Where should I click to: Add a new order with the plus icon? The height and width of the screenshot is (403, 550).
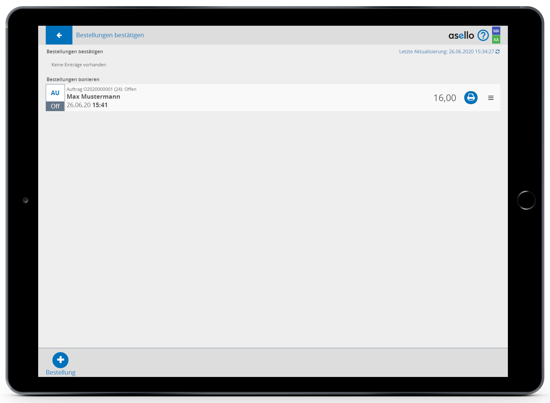(60, 360)
